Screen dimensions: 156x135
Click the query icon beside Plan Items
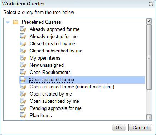click(x=23, y=116)
